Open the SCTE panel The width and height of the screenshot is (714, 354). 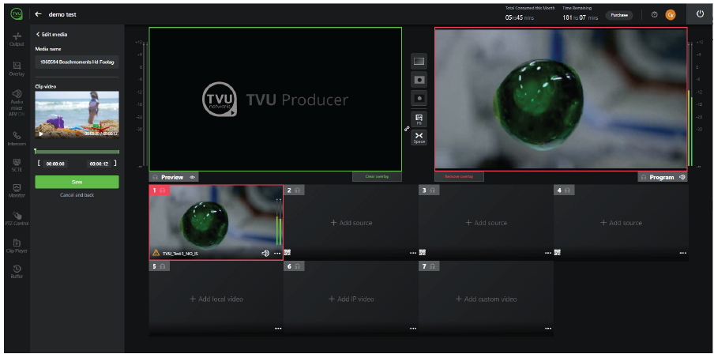(17, 164)
